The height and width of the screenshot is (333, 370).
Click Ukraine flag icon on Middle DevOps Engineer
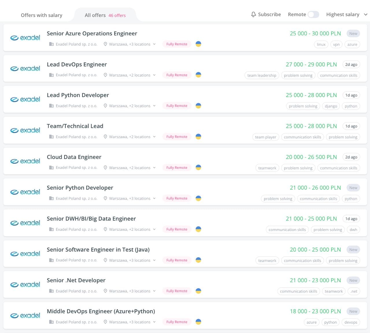(x=198, y=322)
